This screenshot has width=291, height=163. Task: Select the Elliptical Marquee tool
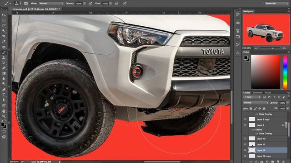pos(4,20)
